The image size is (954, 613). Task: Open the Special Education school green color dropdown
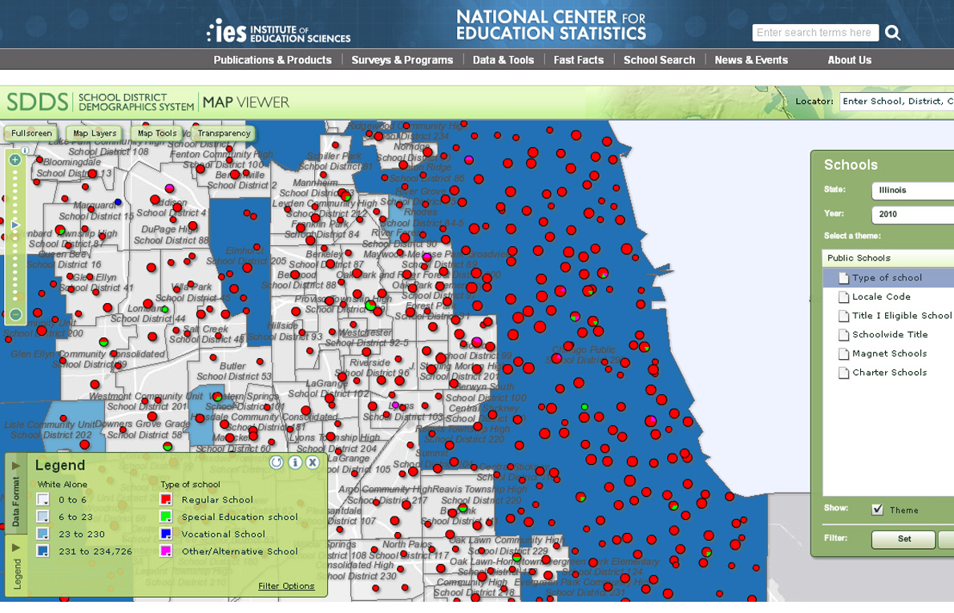click(165, 516)
